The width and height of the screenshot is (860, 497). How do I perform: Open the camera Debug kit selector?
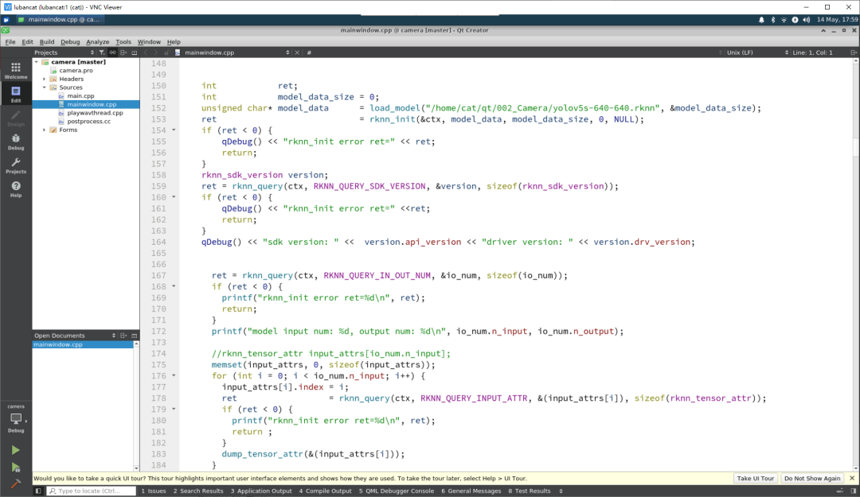(16, 419)
